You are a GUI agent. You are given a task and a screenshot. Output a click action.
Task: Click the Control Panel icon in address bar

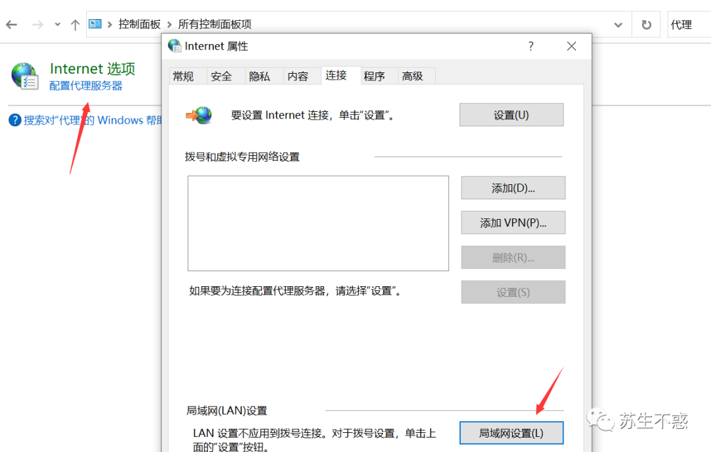95,24
